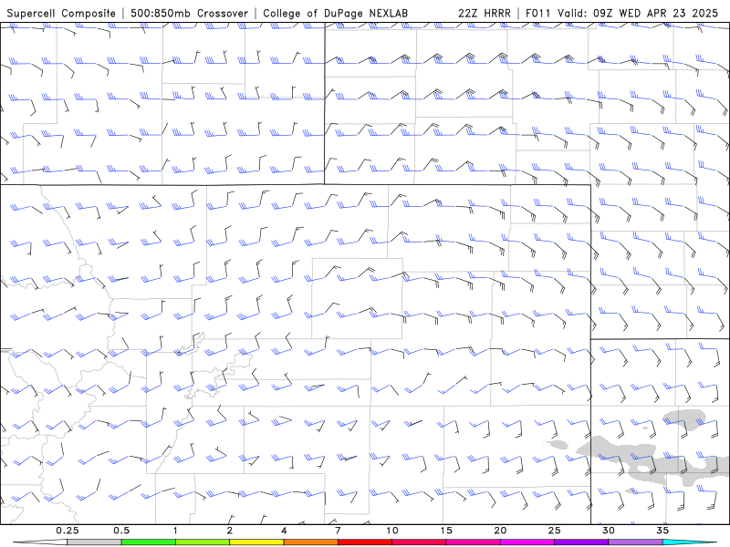Click the "Supercell Composite" title text

click(x=61, y=13)
